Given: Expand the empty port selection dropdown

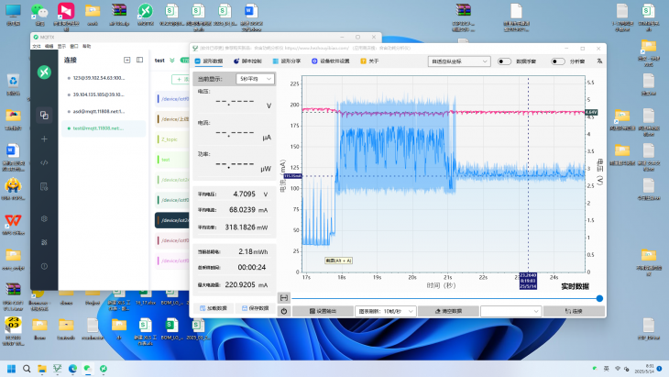Looking at the screenshot, I should [510, 311].
